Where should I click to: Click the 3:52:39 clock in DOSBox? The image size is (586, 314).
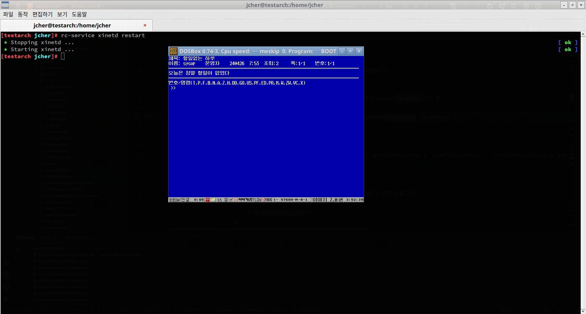point(354,200)
